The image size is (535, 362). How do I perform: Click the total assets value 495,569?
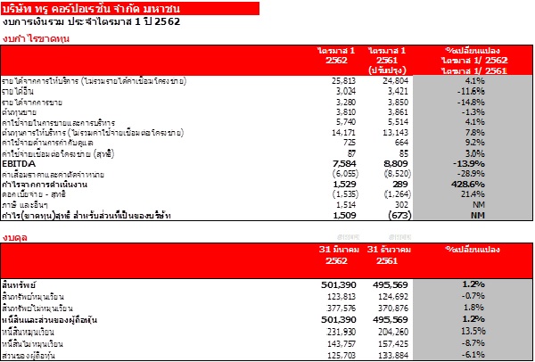pos(391,285)
